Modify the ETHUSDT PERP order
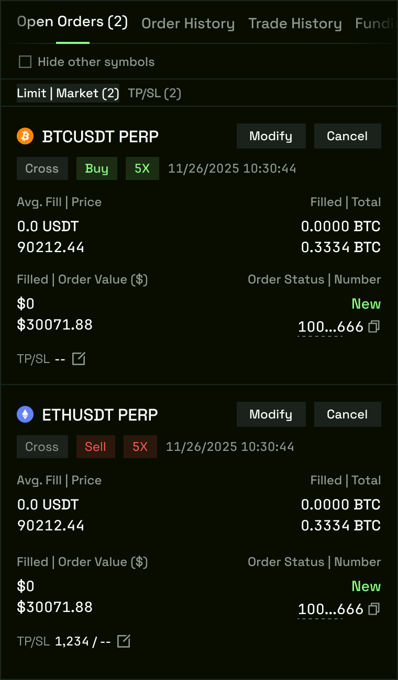Screen dimensions: 398x680 (x=271, y=415)
